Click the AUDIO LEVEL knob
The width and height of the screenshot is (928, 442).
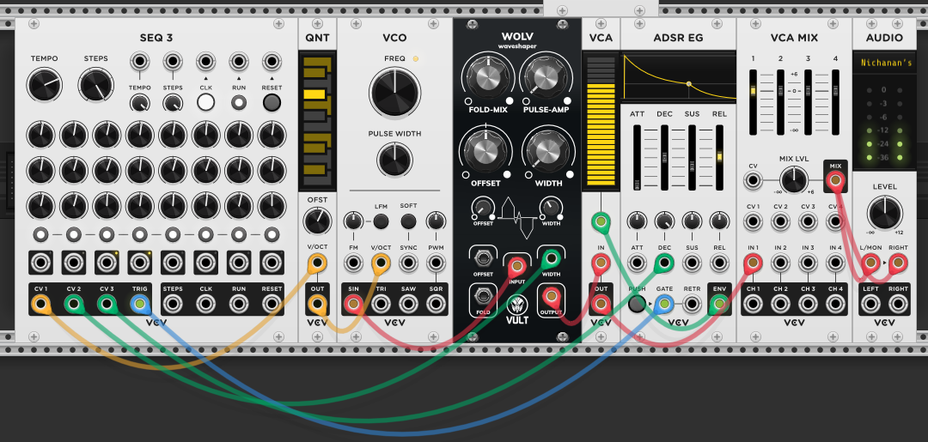[x=885, y=214]
